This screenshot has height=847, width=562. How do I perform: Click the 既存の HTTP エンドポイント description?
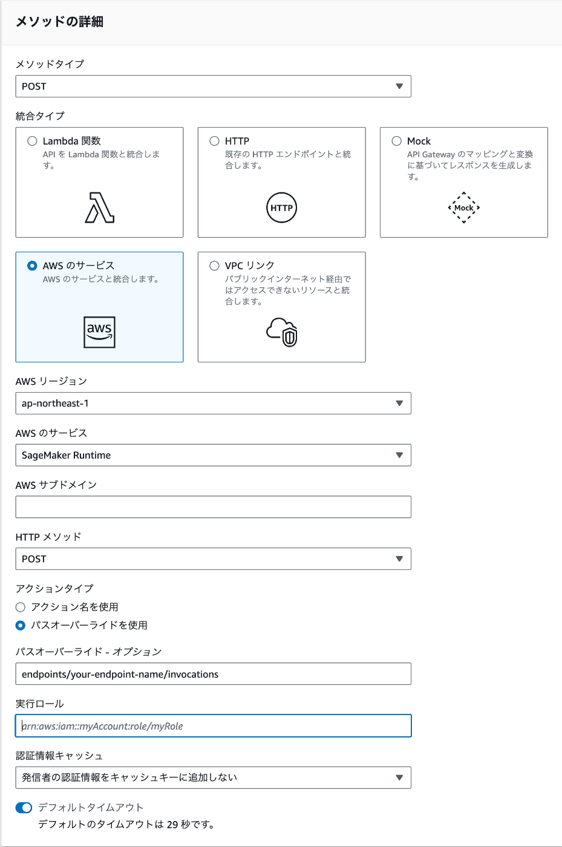coord(288,160)
